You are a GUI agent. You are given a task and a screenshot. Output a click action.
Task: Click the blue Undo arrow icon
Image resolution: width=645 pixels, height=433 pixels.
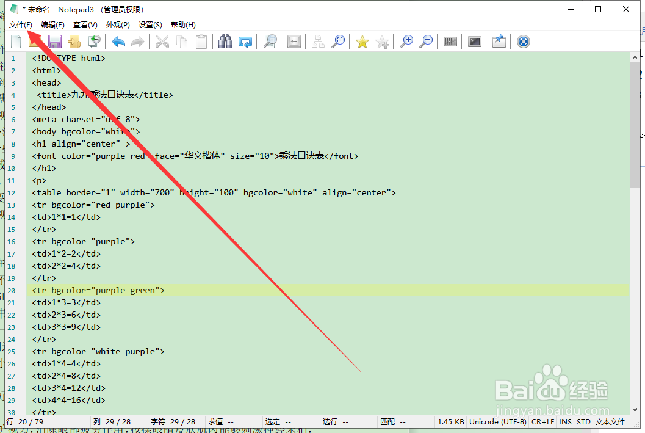tap(118, 42)
